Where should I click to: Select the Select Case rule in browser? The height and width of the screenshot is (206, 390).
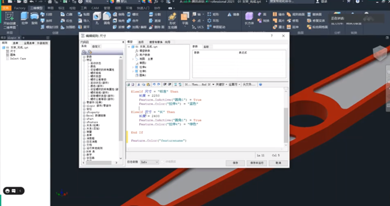18,59
